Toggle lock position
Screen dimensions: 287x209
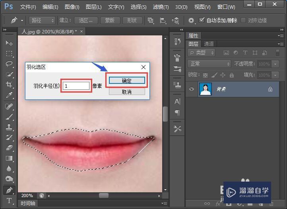[223, 75]
